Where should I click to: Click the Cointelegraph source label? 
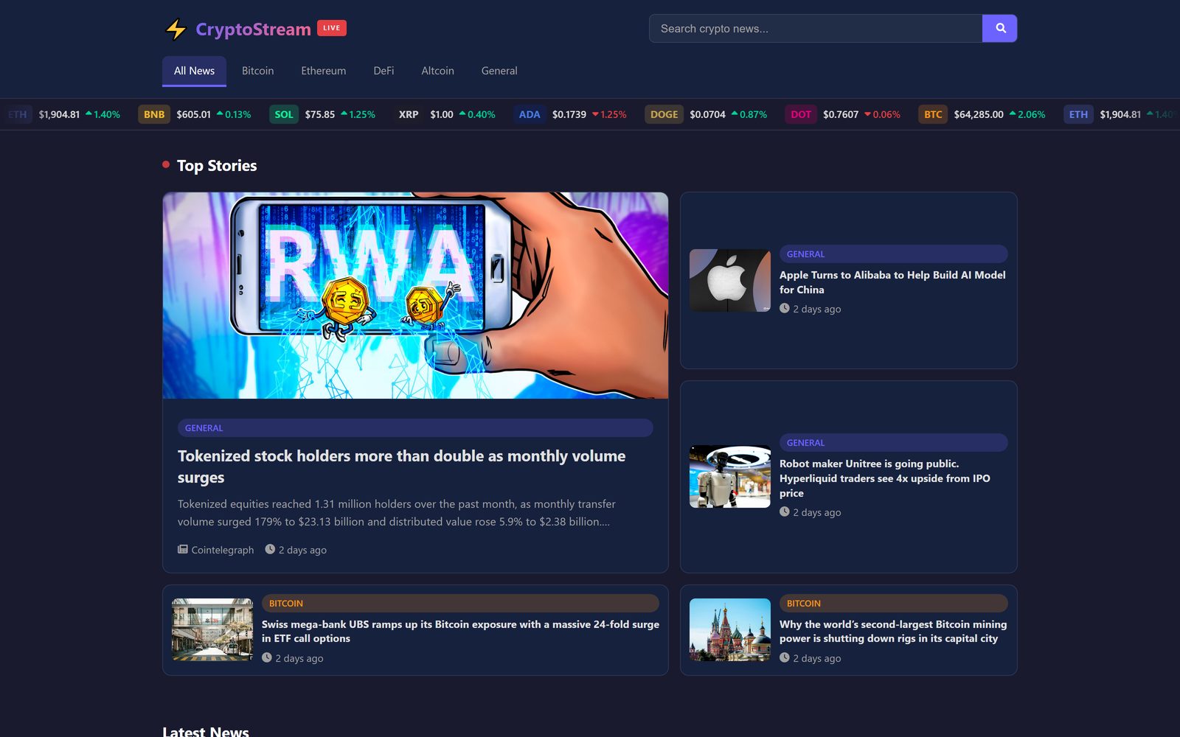[x=222, y=550]
